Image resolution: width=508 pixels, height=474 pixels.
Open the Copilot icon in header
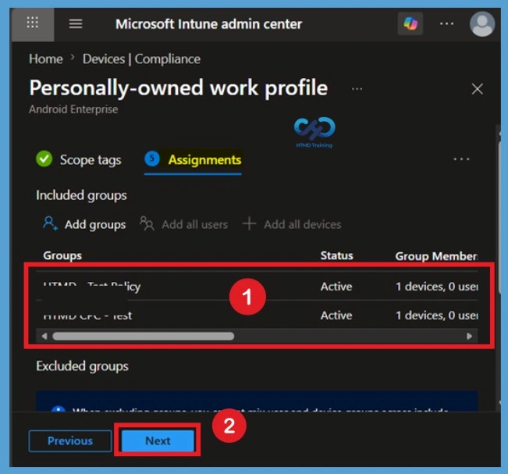tap(410, 23)
